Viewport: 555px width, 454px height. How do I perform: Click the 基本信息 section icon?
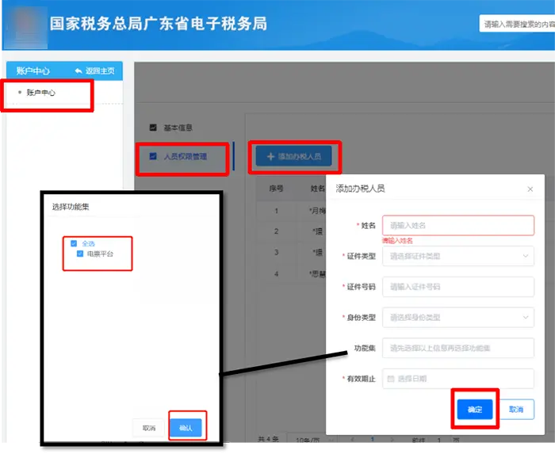pos(153,127)
